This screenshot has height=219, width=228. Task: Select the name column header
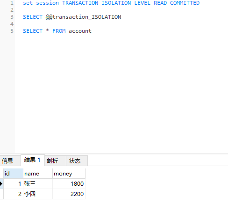coord(38,174)
